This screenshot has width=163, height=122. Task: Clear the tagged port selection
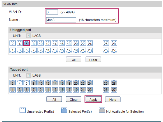pyautogui.click(x=74, y=99)
